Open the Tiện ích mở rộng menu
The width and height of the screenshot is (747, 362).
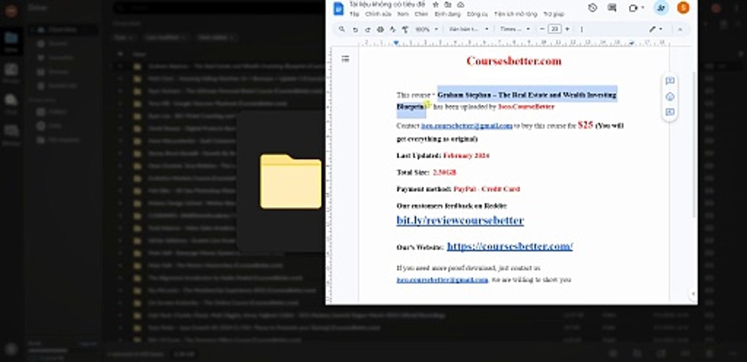(x=515, y=14)
